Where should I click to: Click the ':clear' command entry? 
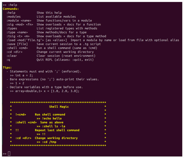12,56
